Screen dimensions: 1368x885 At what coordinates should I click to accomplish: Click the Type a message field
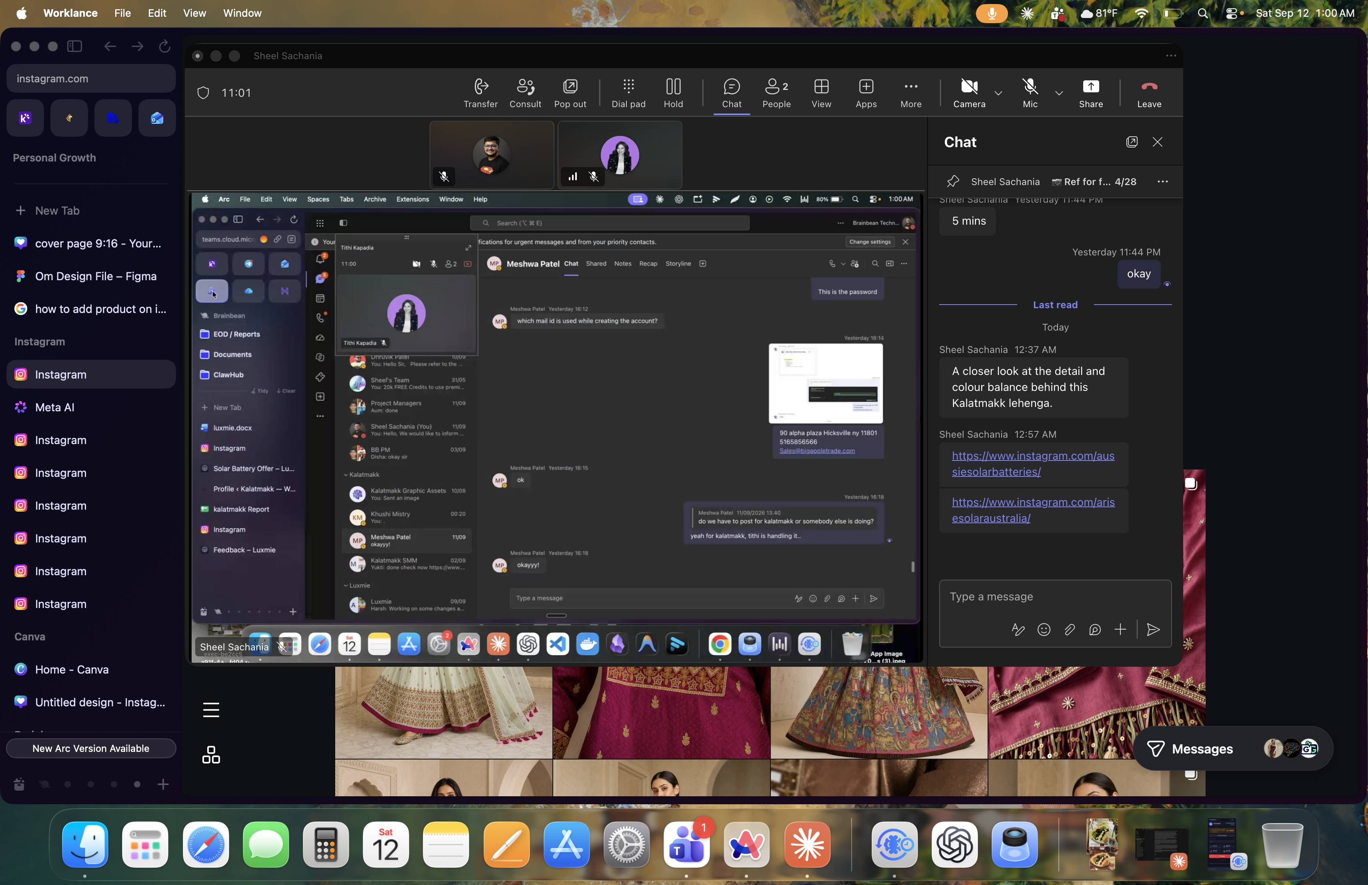1055,597
